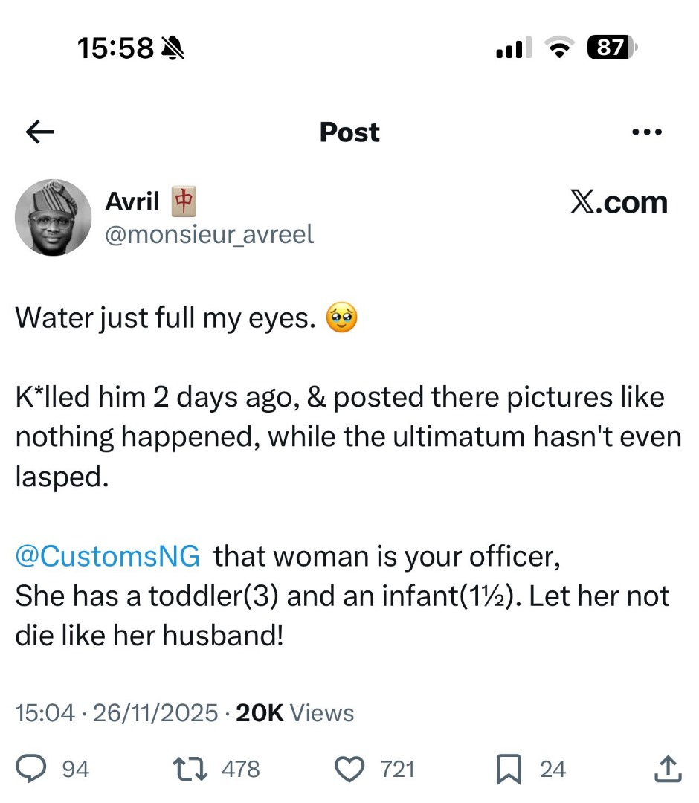
Task: Tap the 478 reposts count
Action: (240, 769)
